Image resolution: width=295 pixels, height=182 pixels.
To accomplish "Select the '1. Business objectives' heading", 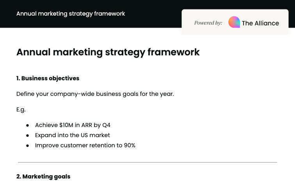I will pos(48,78).
